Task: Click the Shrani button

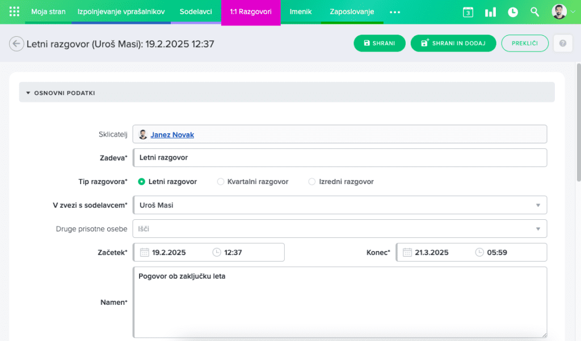Action: tap(379, 44)
